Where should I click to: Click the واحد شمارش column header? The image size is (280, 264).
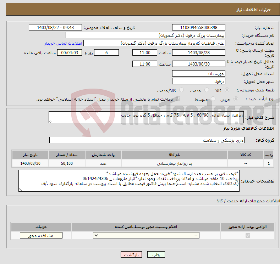[x=103, y=155]
